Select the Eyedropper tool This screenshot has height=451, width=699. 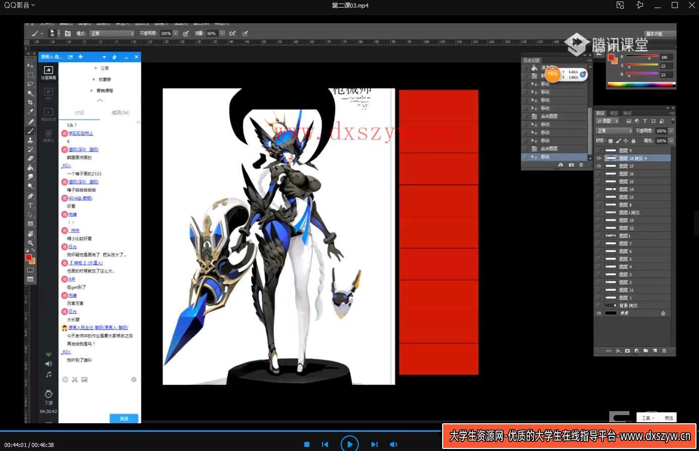tap(30, 111)
